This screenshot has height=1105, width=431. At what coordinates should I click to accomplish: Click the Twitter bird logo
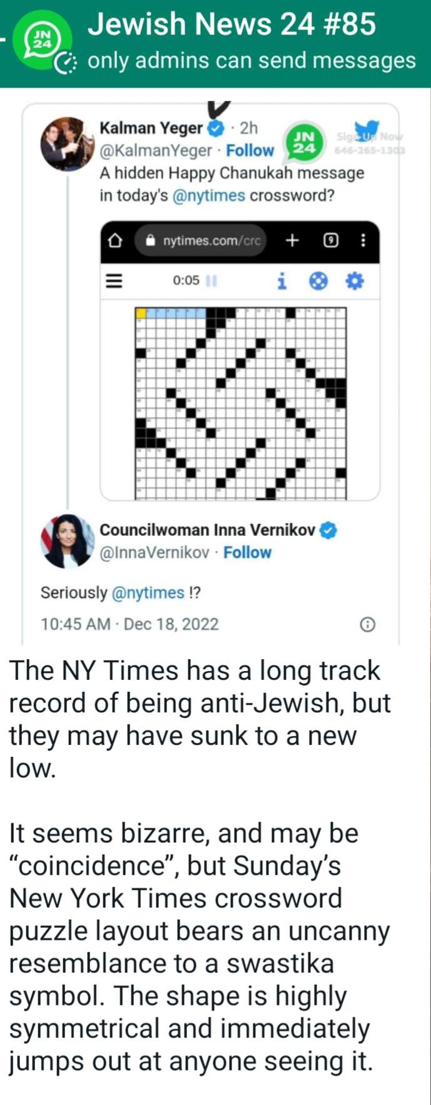[367, 130]
